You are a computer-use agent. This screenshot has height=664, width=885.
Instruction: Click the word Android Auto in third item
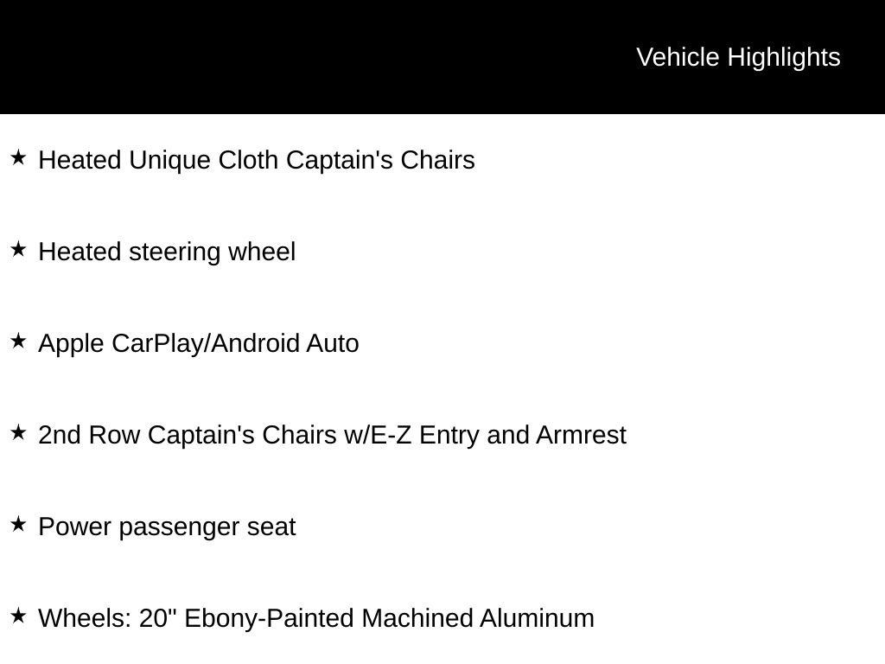click(285, 343)
